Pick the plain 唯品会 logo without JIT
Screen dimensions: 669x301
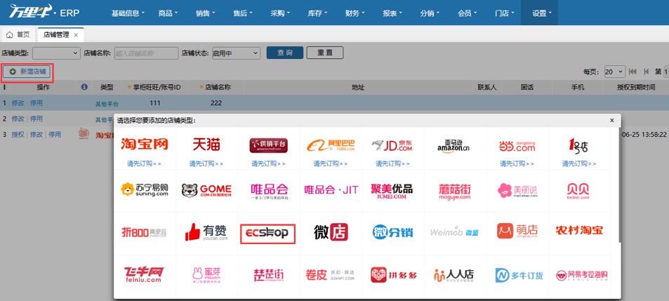tap(270, 191)
